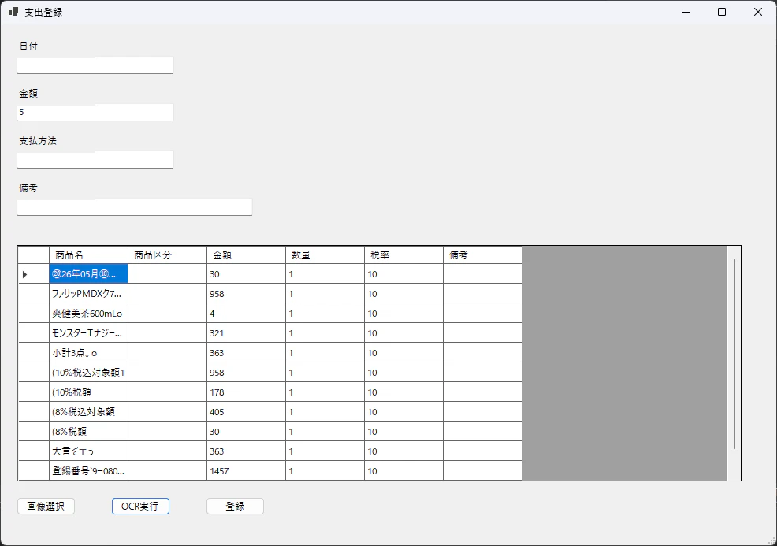Click the 画像選択 button
The image size is (777, 546).
(46, 507)
